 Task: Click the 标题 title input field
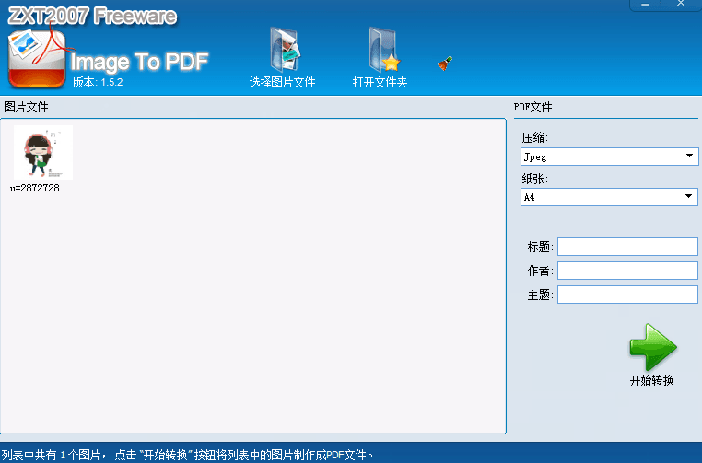tap(627, 247)
